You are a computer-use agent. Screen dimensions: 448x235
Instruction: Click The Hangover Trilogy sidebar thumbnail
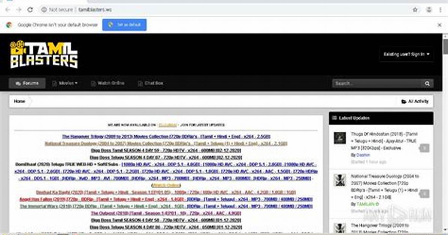click(x=340, y=229)
